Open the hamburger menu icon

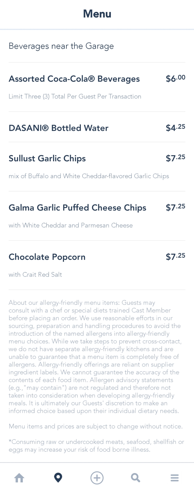point(175,478)
